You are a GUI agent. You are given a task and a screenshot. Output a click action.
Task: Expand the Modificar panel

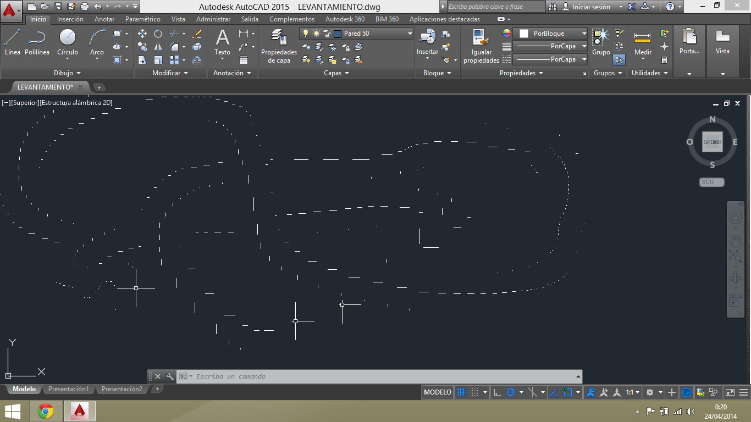[x=170, y=73]
